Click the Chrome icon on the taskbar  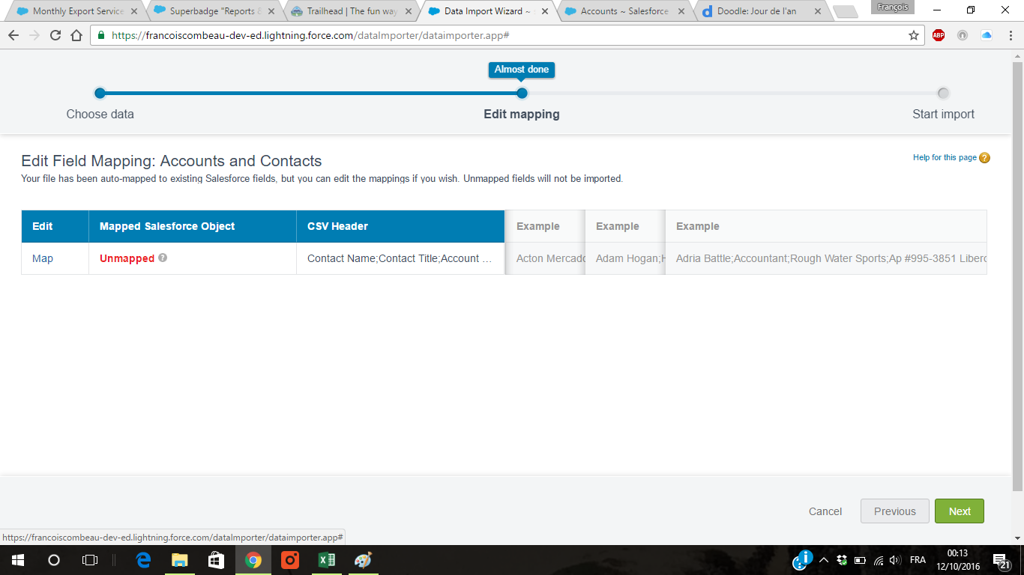pos(253,560)
